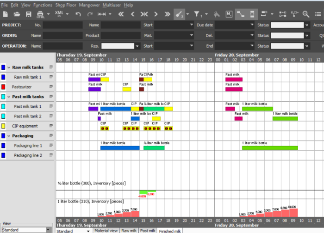Click the Project No. input field
Screen dimensions: 324x233
pyautogui.click(x=62, y=25)
